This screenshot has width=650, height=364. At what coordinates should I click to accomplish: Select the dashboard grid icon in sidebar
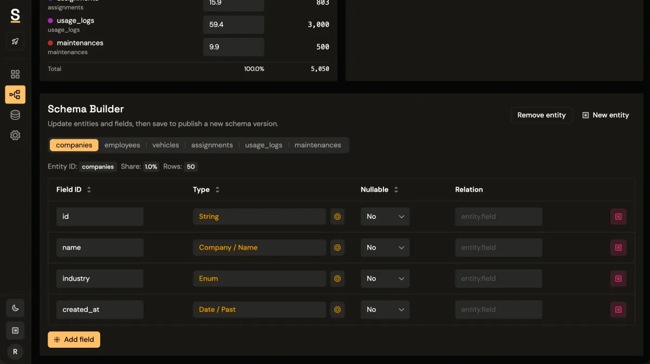point(15,74)
